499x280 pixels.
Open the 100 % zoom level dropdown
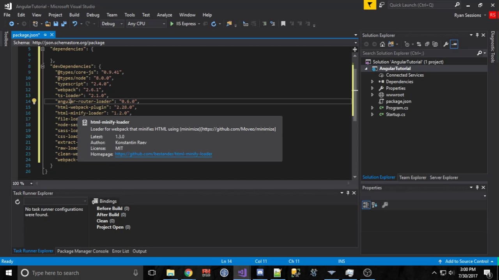click(x=31, y=183)
